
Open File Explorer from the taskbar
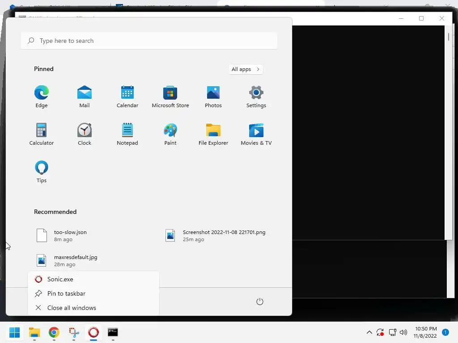pos(34,332)
